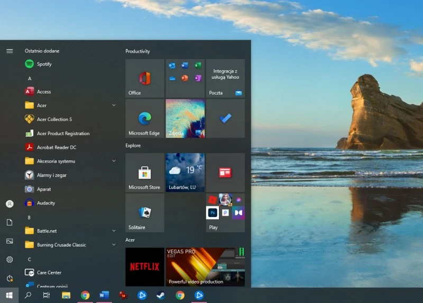Open the Lubartów weather tile

[x=185, y=173]
